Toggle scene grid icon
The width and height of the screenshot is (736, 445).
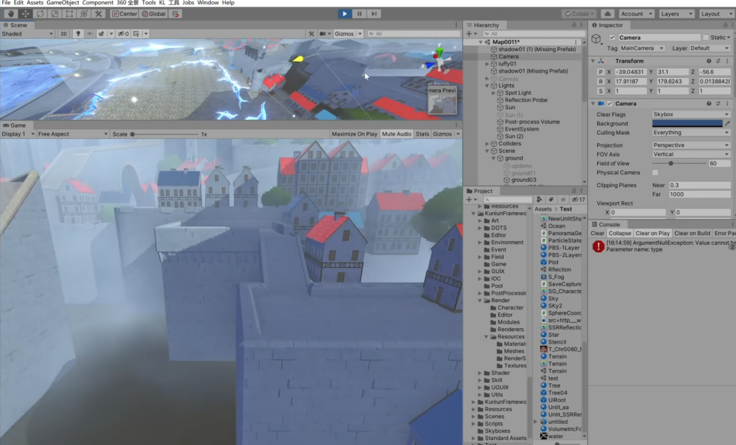(136, 33)
